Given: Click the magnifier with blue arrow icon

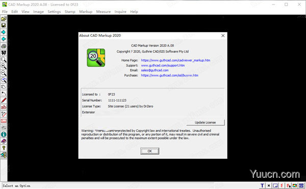Looking at the screenshot, I should 4,80.
